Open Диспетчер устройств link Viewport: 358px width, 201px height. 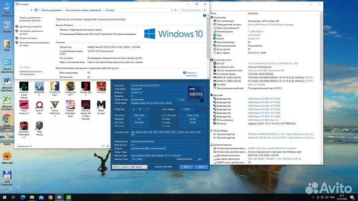point(30,27)
